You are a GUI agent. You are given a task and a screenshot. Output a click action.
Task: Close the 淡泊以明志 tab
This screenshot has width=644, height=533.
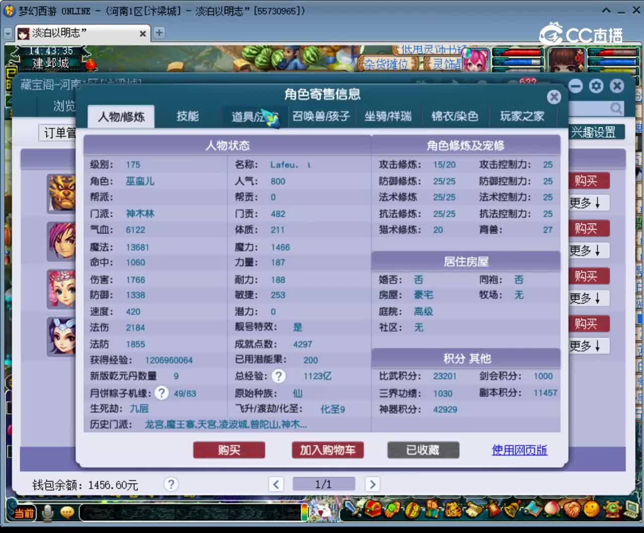(x=143, y=34)
